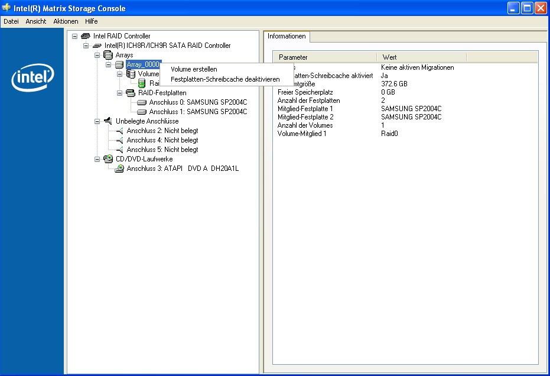Click the Anschluss 2 empty port icon

[x=119, y=131]
